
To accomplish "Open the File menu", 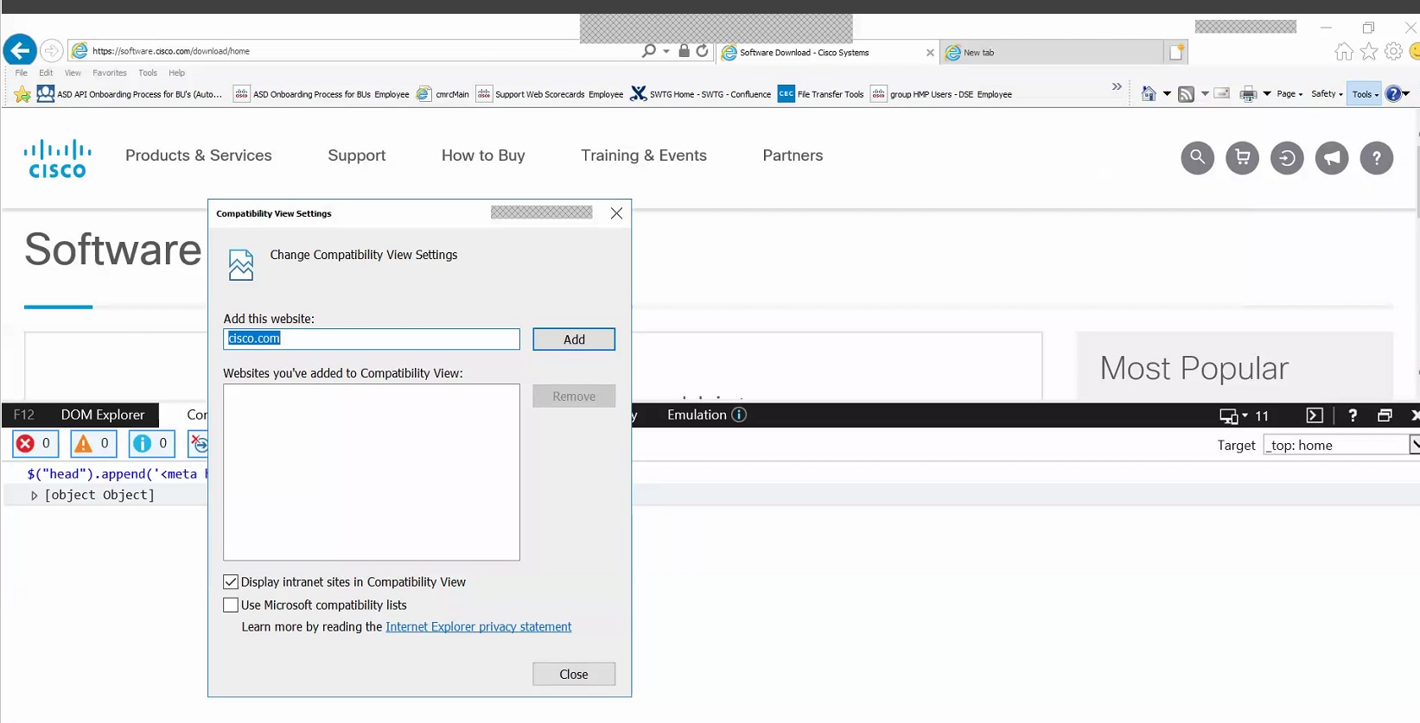I will [22, 73].
